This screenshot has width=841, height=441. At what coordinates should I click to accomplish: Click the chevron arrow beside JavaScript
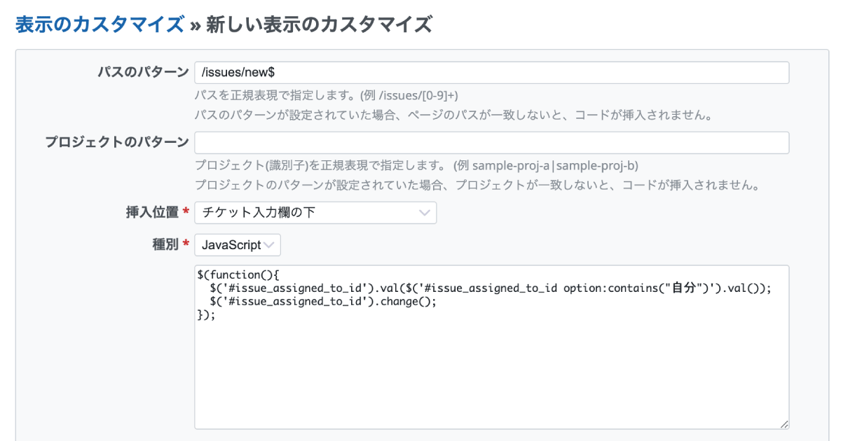270,245
